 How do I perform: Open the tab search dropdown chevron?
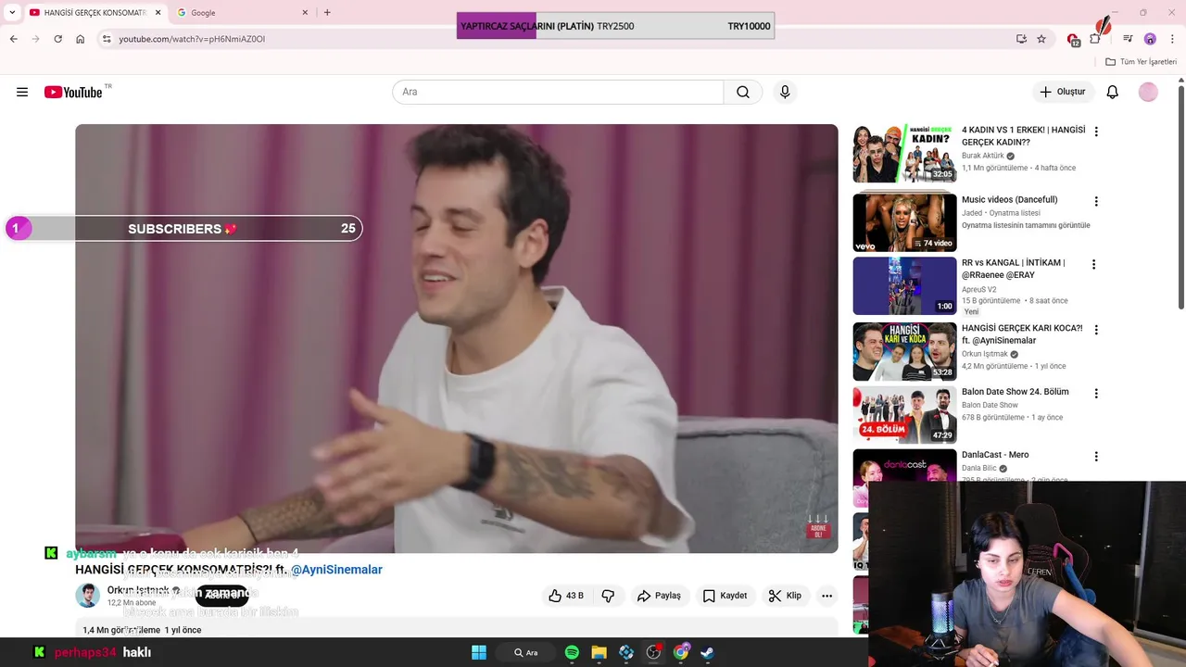pyautogui.click(x=12, y=13)
